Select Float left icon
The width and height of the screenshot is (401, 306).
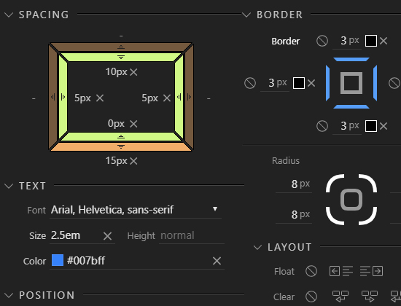(x=341, y=271)
